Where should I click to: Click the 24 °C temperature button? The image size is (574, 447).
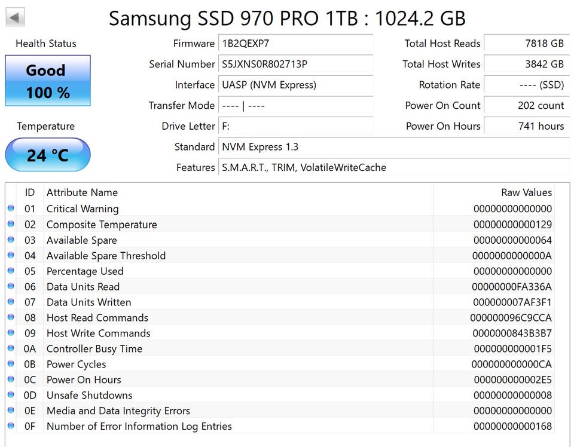tap(48, 155)
